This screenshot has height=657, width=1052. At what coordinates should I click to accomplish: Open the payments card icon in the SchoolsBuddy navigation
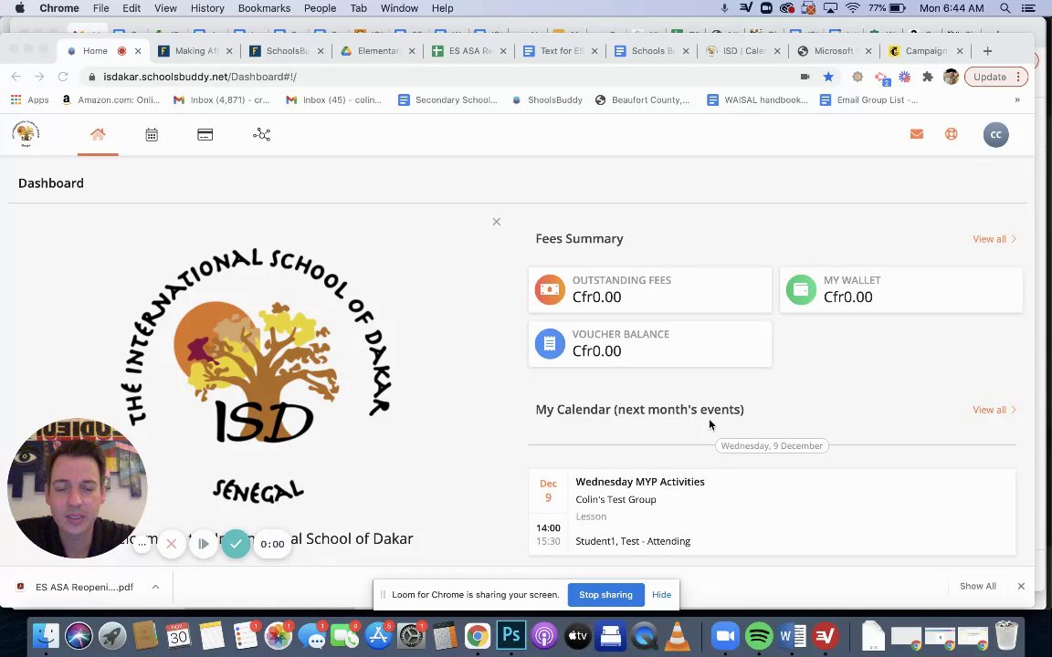tap(205, 135)
